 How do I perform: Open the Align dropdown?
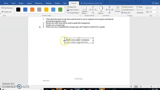tap(140, 7)
